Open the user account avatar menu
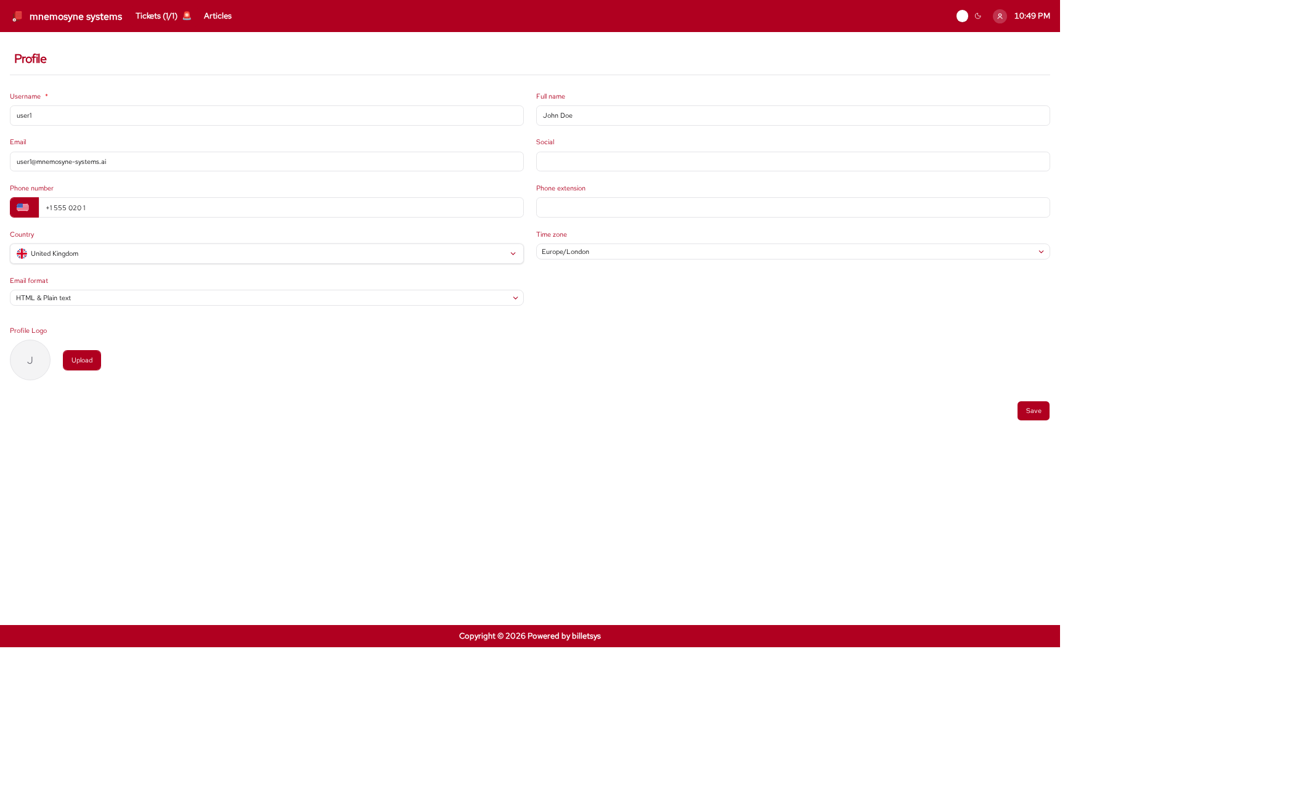Screen dimensions: 1293x789 coord(1000,16)
